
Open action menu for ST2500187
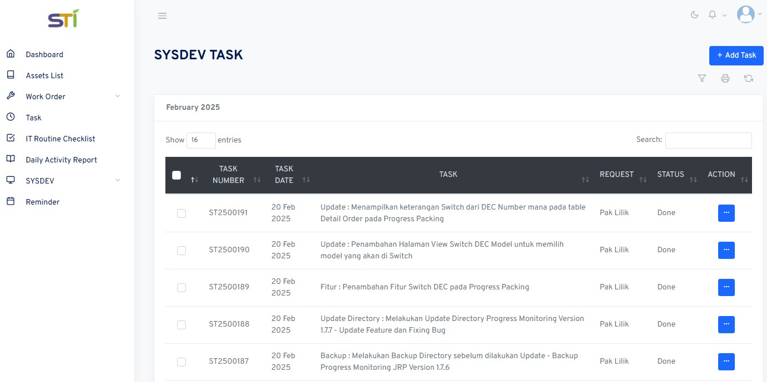click(x=726, y=361)
